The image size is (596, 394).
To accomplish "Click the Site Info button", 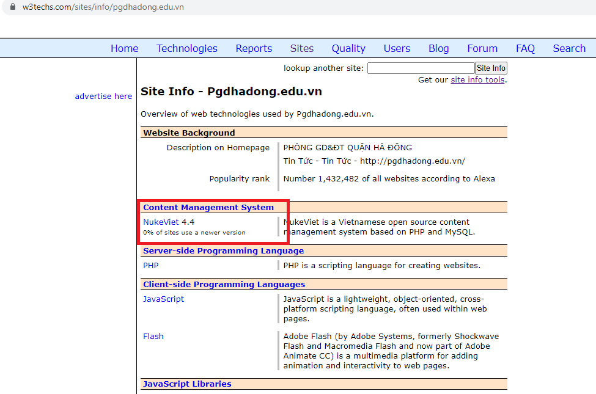I will click(491, 68).
